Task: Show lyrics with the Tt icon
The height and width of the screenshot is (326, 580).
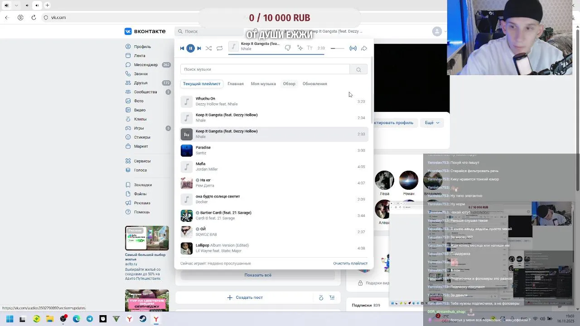Action: coord(310,48)
